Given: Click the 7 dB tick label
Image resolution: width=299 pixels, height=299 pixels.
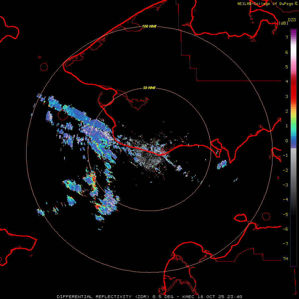Looking at the screenshot, I should [287, 38].
